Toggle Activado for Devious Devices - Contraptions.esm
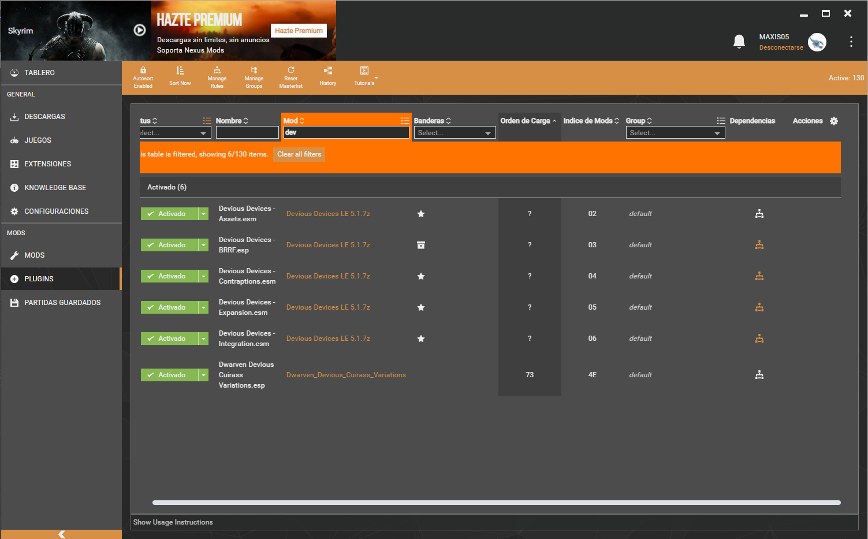This screenshot has width=868, height=539. 169,276
